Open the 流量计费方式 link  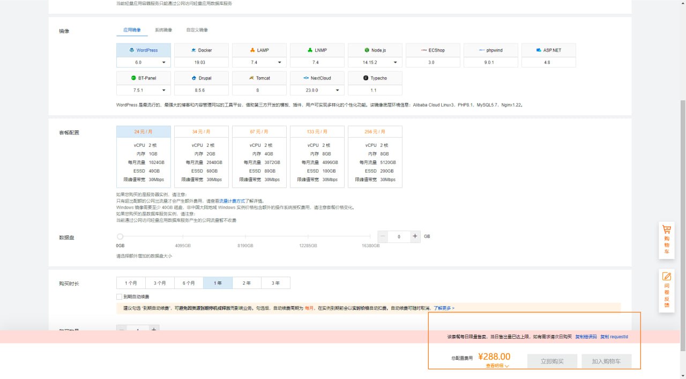click(x=232, y=201)
